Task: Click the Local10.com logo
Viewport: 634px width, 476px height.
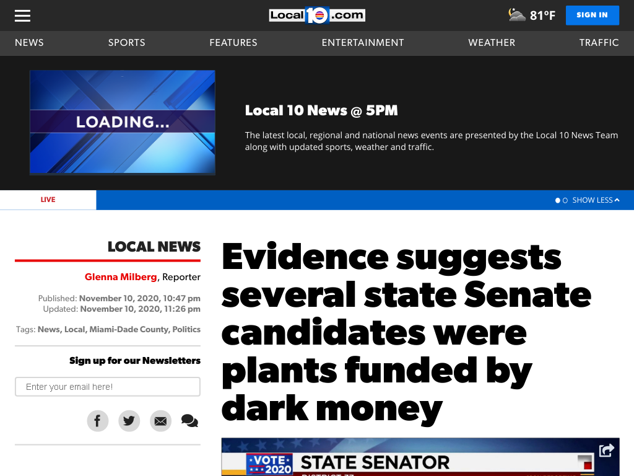Action: 317,15
